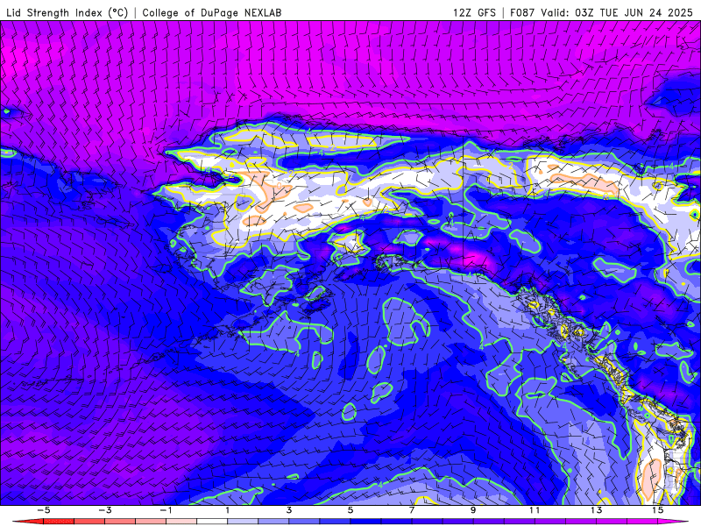Click the '5' color bar tick label

(x=350, y=510)
